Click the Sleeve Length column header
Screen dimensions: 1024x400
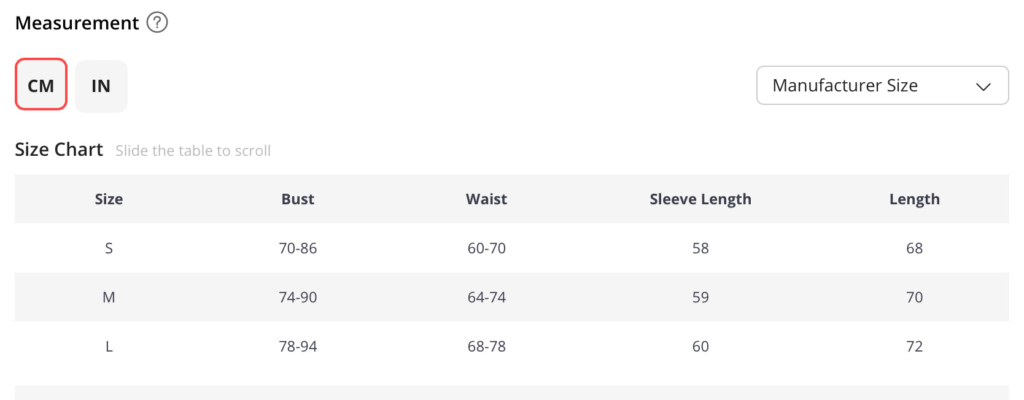click(700, 199)
